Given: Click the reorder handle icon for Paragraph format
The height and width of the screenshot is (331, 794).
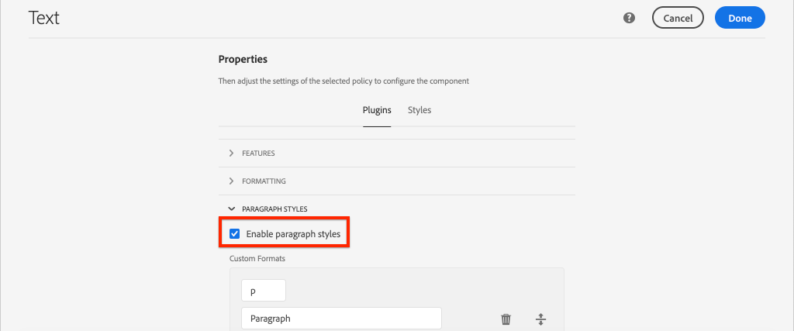Looking at the screenshot, I should [541, 319].
